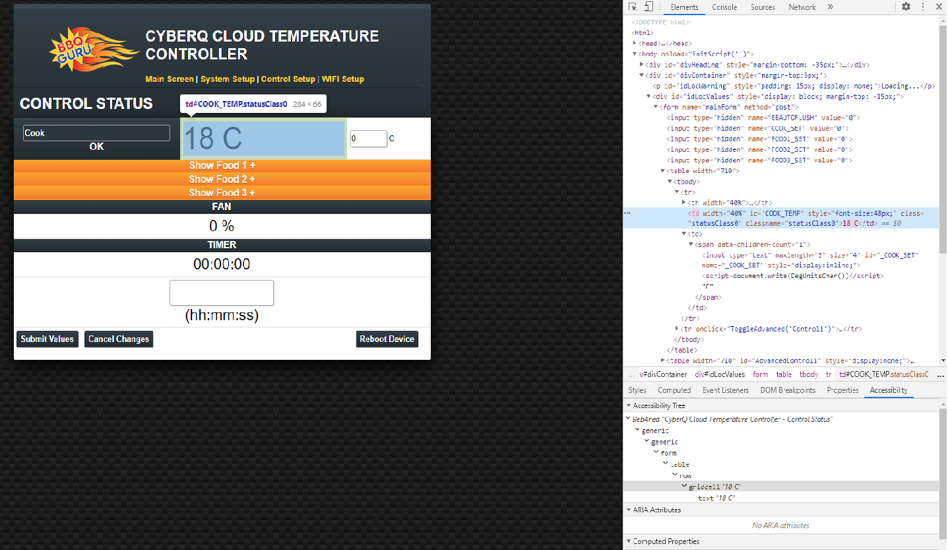
Task: Select the EEAUTOFLUSH hidden input line
Action: (763, 118)
